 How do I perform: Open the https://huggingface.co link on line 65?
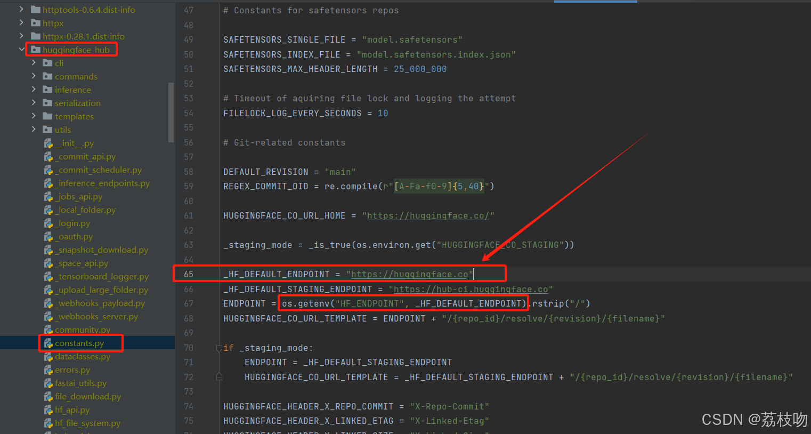pyautogui.click(x=409, y=274)
